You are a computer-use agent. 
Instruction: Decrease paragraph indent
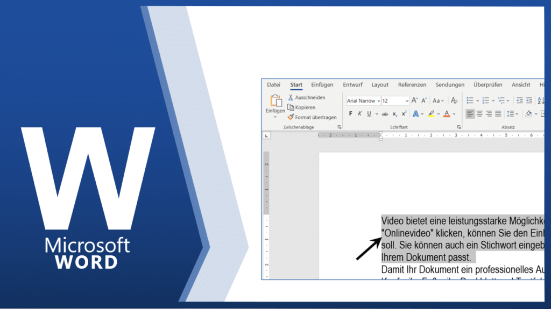click(x=519, y=100)
